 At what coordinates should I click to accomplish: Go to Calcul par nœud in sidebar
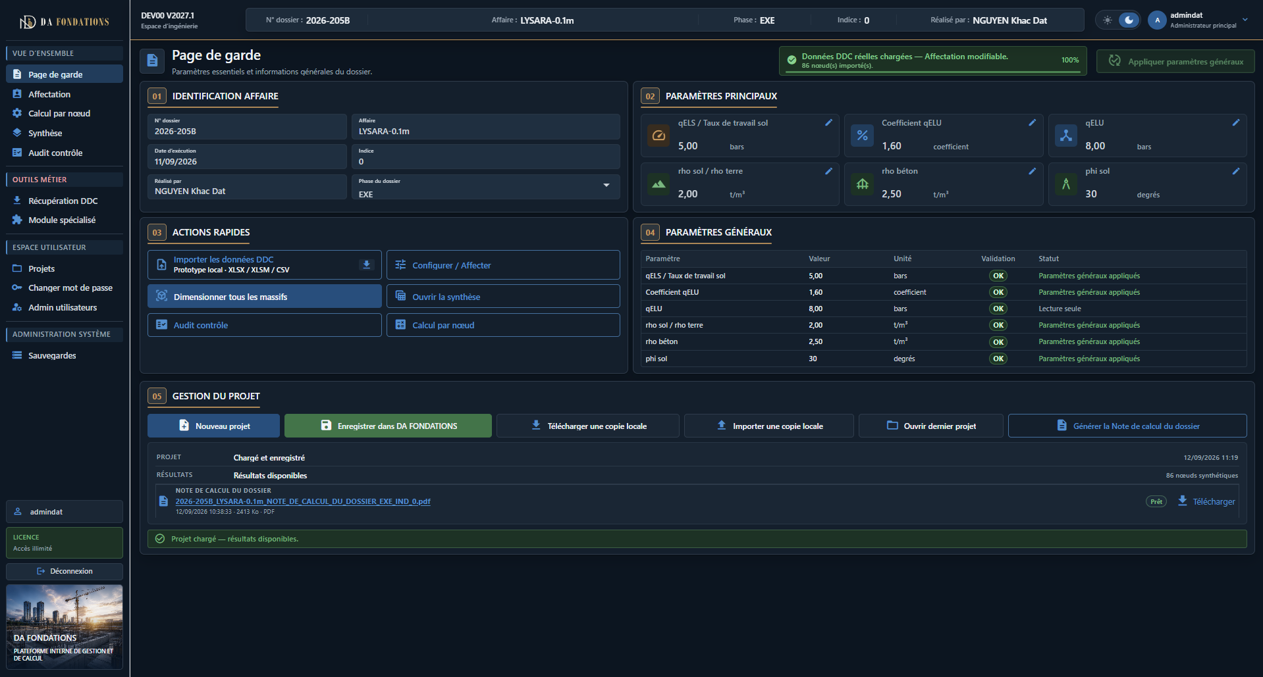[65, 113]
